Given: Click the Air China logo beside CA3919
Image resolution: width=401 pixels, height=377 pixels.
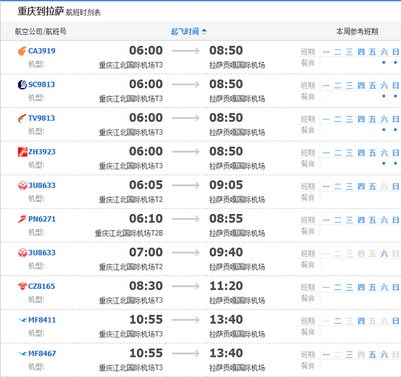Looking at the screenshot, I should (22, 51).
